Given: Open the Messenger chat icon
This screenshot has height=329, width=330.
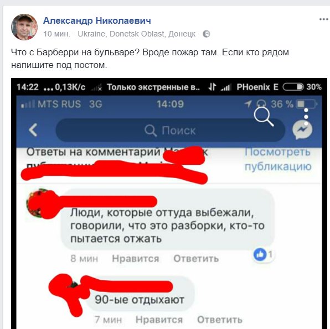Looking at the screenshot, I should click(302, 130).
